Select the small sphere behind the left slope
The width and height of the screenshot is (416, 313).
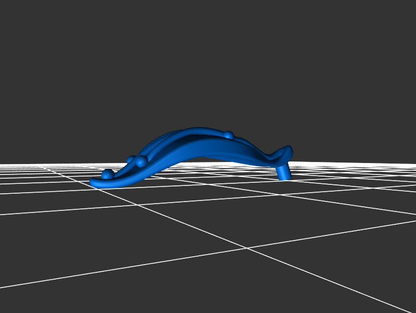[x=131, y=159]
